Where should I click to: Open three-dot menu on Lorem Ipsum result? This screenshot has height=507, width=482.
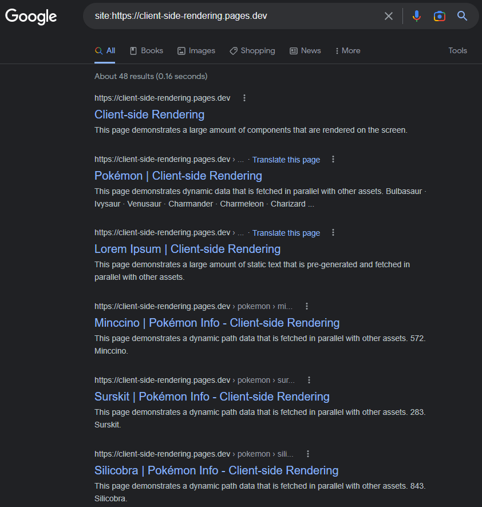[x=333, y=232]
